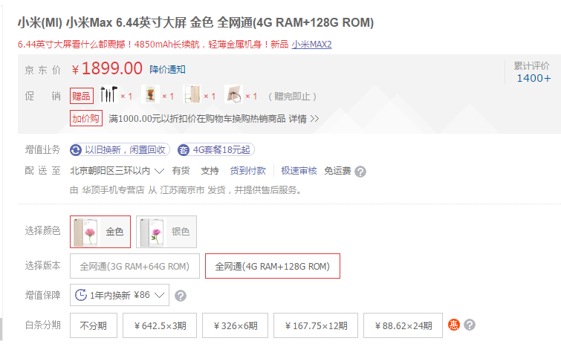Click the earphones gift thumbnail

[109, 95]
